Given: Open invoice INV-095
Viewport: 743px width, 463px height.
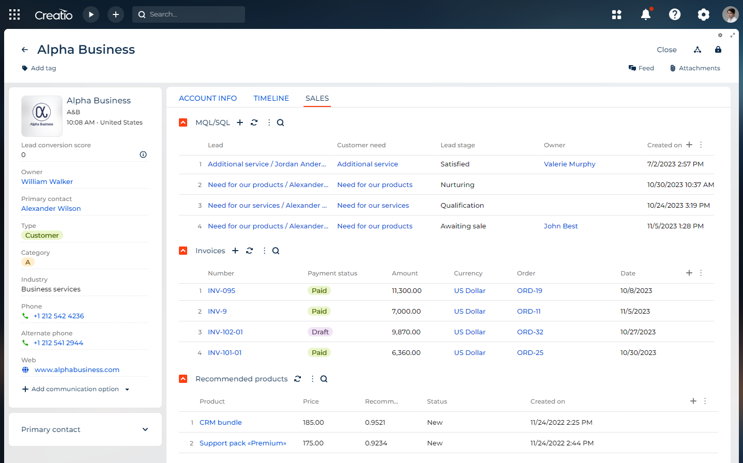Looking at the screenshot, I should coord(221,291).
